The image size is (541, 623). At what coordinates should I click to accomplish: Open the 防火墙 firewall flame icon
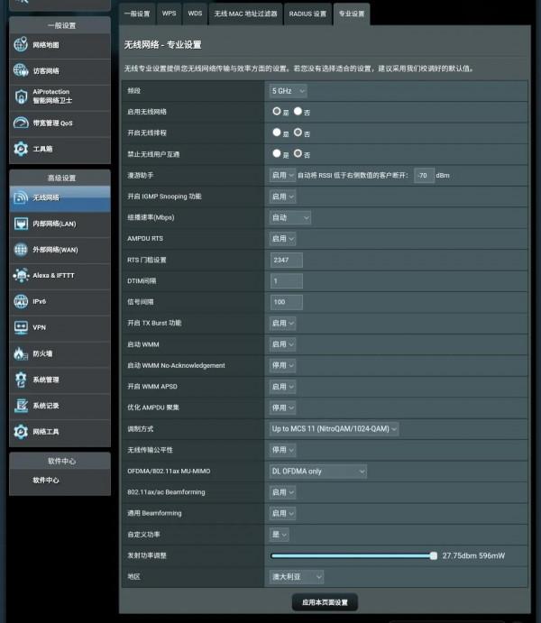(21, 353)
